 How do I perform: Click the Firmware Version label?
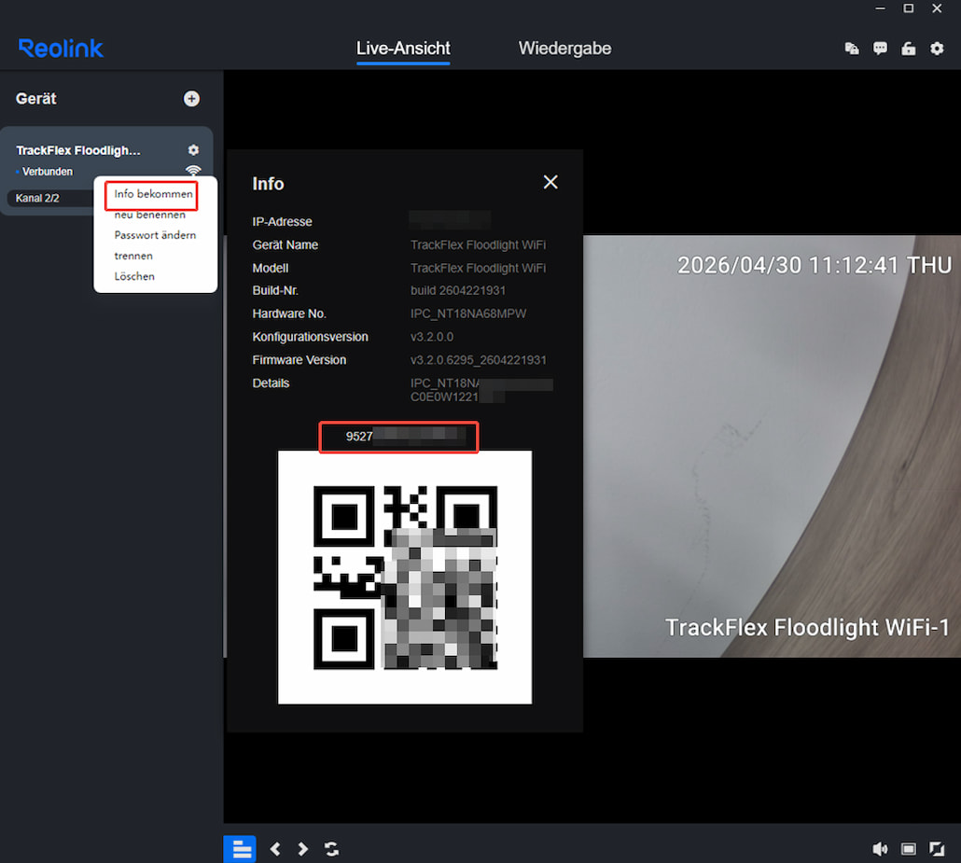[299, 360]
